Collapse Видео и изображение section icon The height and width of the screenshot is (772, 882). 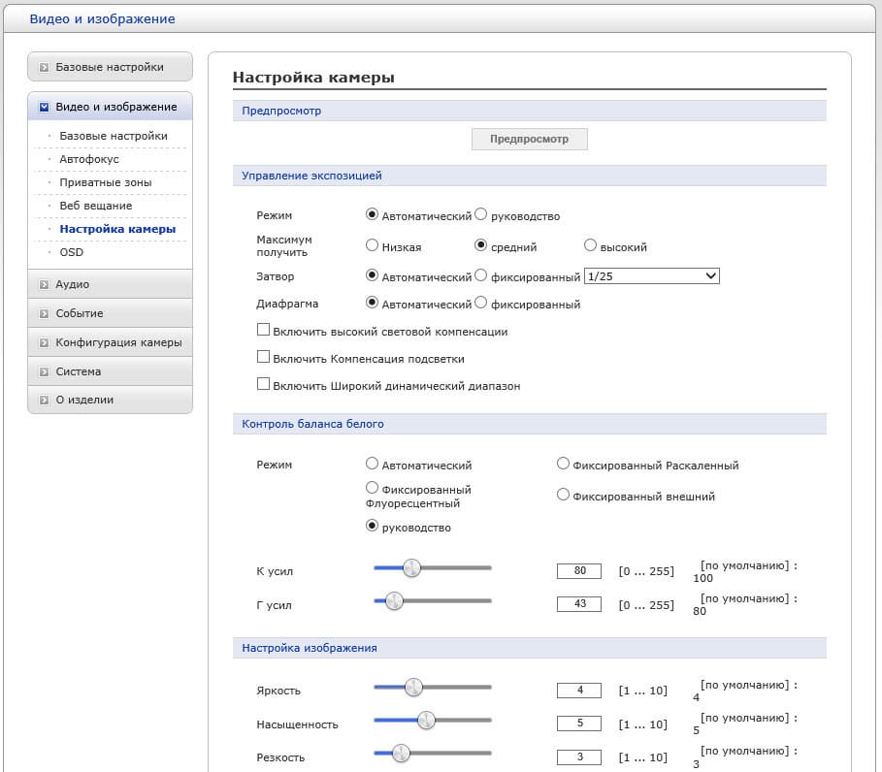(44, 108)
